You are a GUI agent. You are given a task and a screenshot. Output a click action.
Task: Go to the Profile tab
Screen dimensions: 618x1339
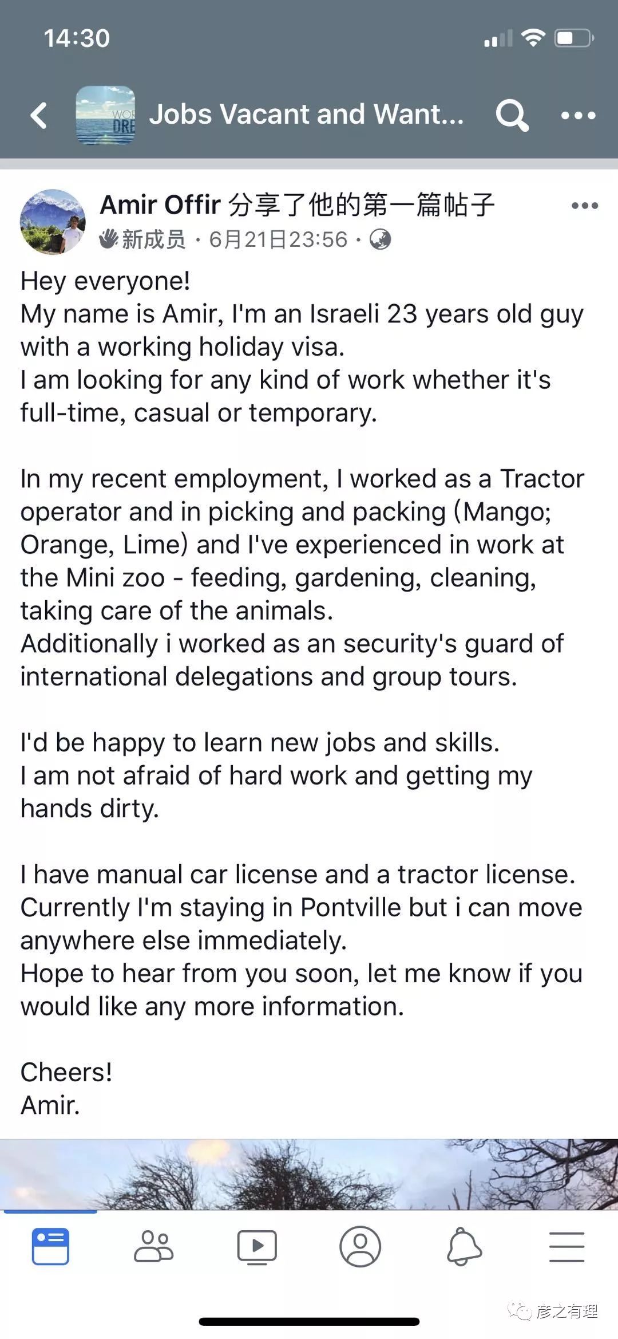360,1246
